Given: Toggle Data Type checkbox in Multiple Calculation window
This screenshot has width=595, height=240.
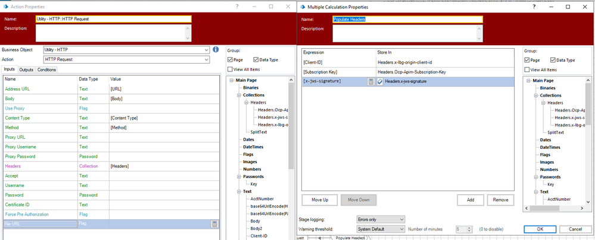Looking at the screenshot, I should pyautogui.click(x=554, y=60).
